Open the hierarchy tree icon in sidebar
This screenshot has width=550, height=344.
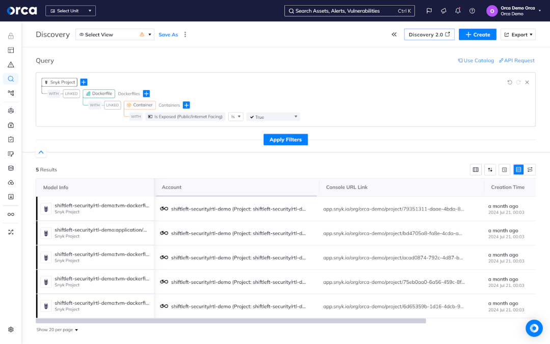click(11, 93)
